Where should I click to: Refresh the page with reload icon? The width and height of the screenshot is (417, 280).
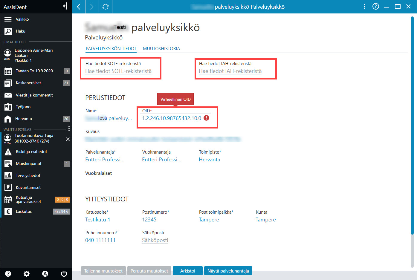point(105,7)
